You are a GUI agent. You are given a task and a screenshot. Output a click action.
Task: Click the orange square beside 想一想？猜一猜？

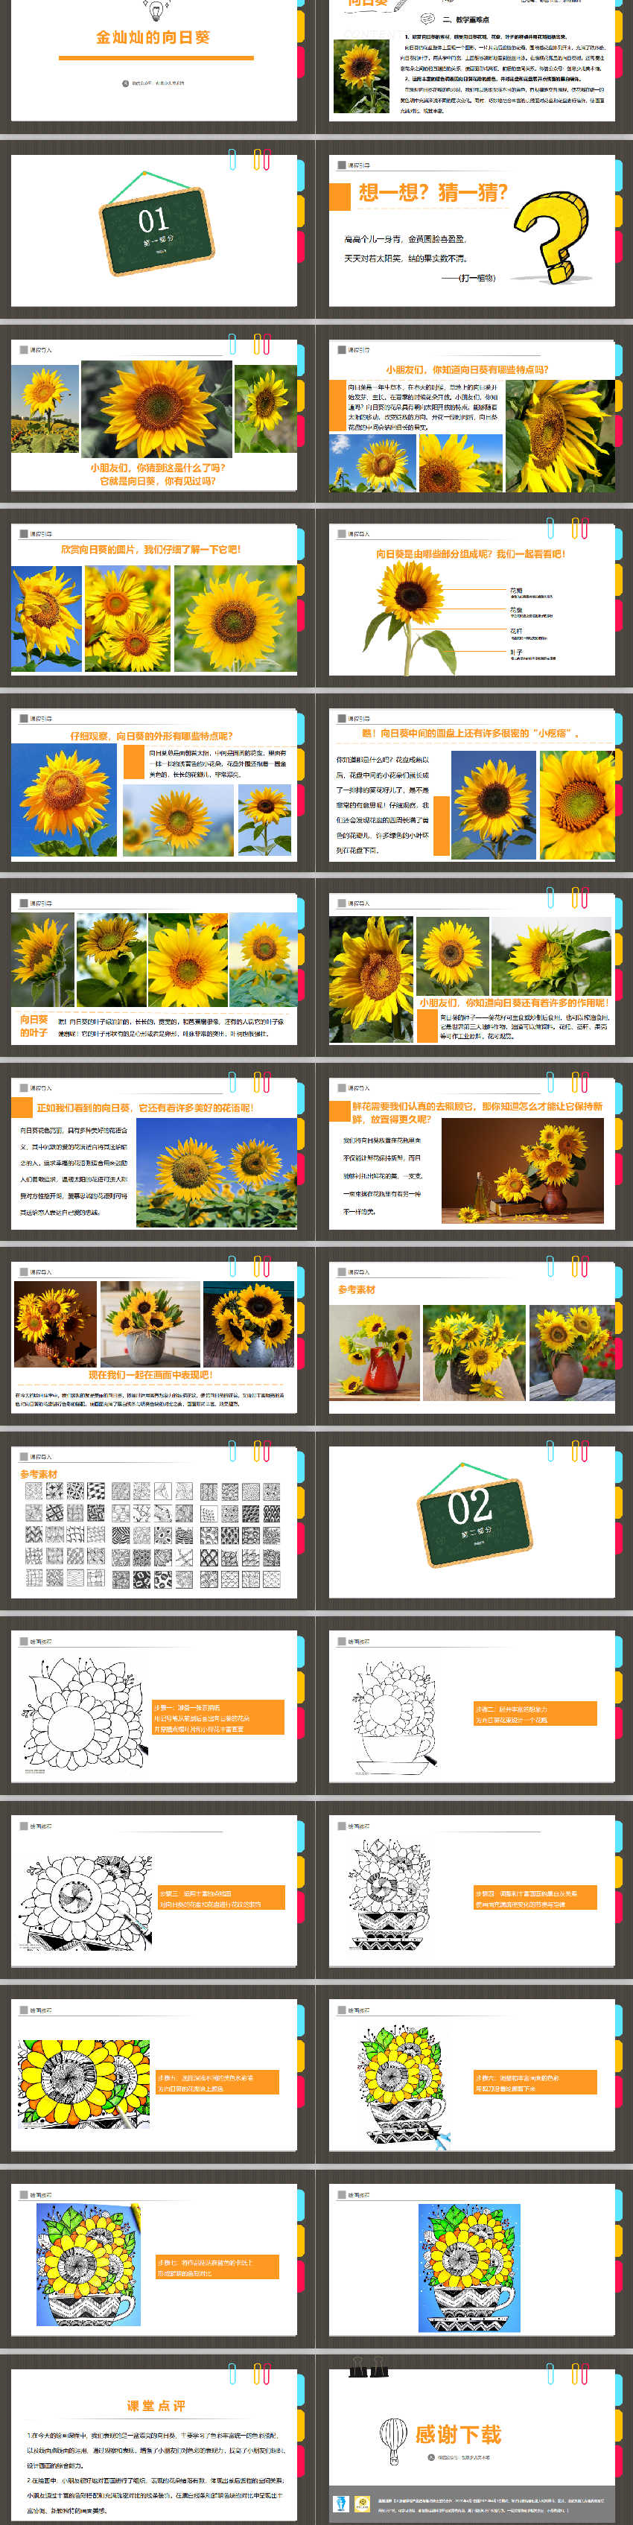[x=339, y=196]
